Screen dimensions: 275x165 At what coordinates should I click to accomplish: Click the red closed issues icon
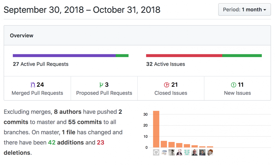(x=166, y=85)
